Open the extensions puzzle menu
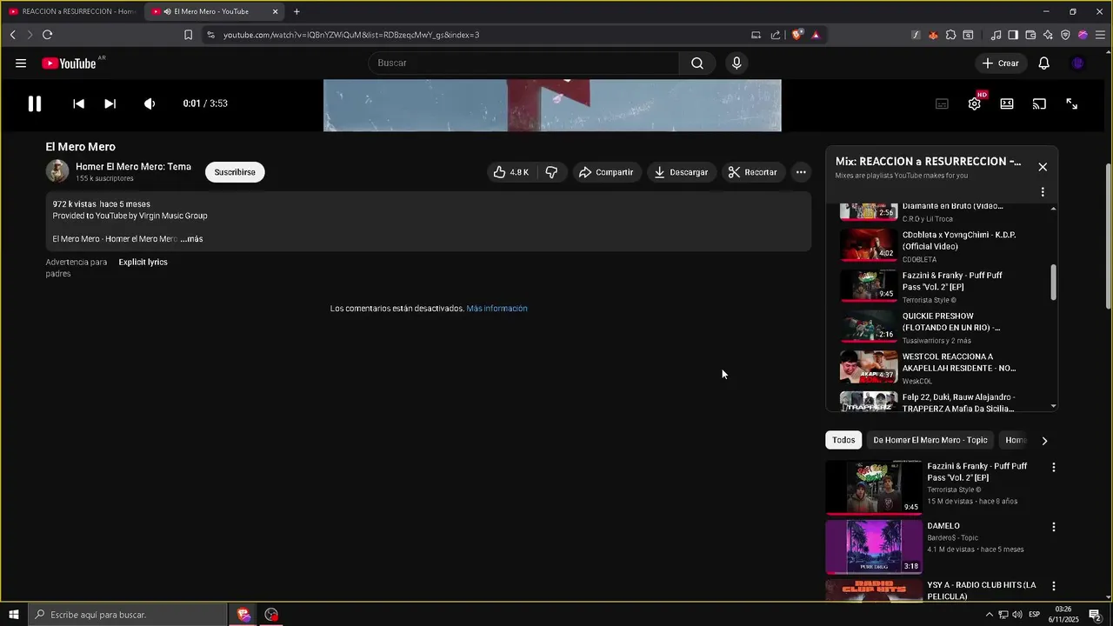This screenshot has width=1113, height=626. pos(950,35)
